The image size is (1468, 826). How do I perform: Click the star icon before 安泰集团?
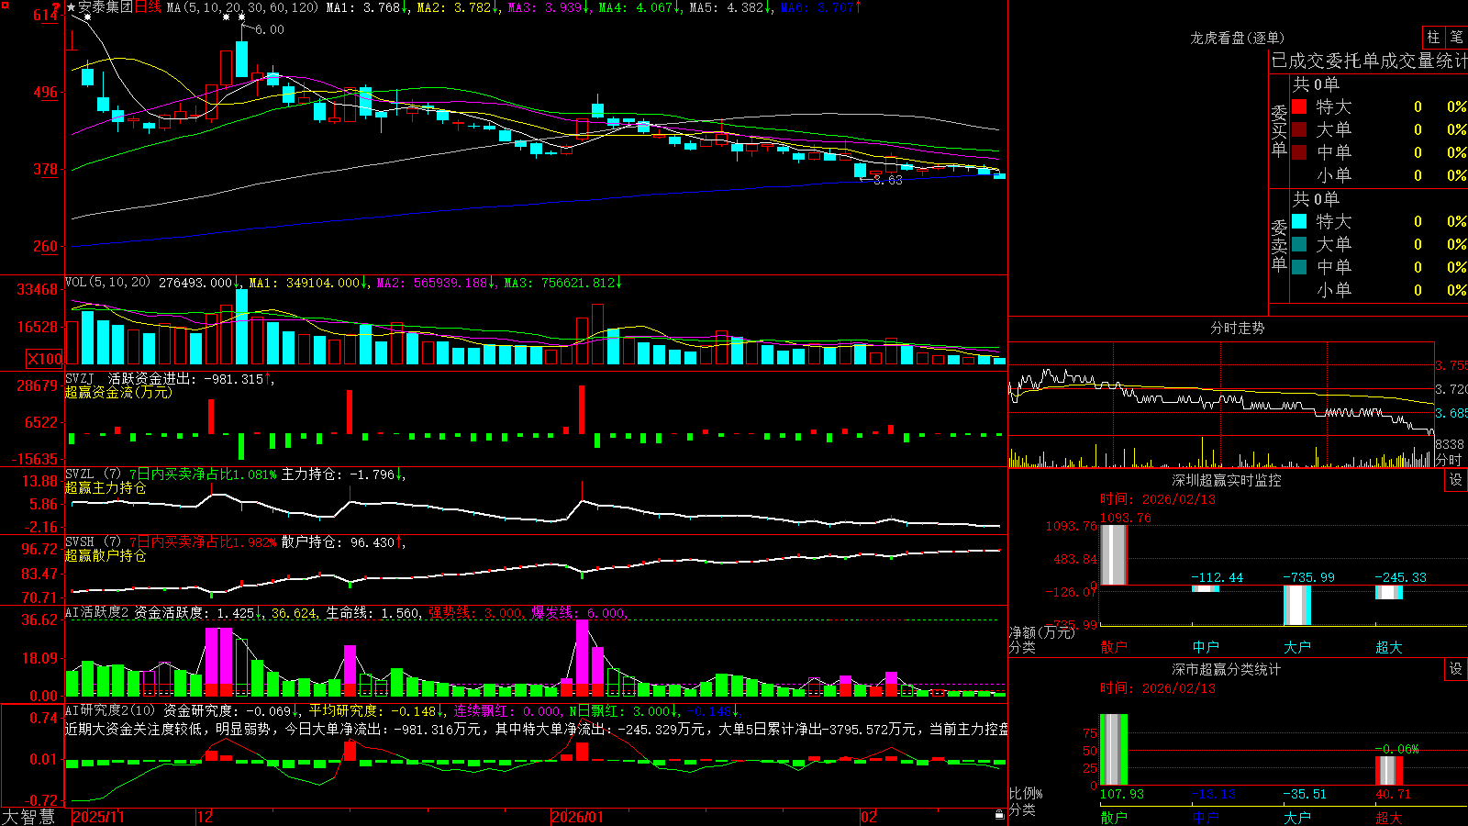point(72,7)
